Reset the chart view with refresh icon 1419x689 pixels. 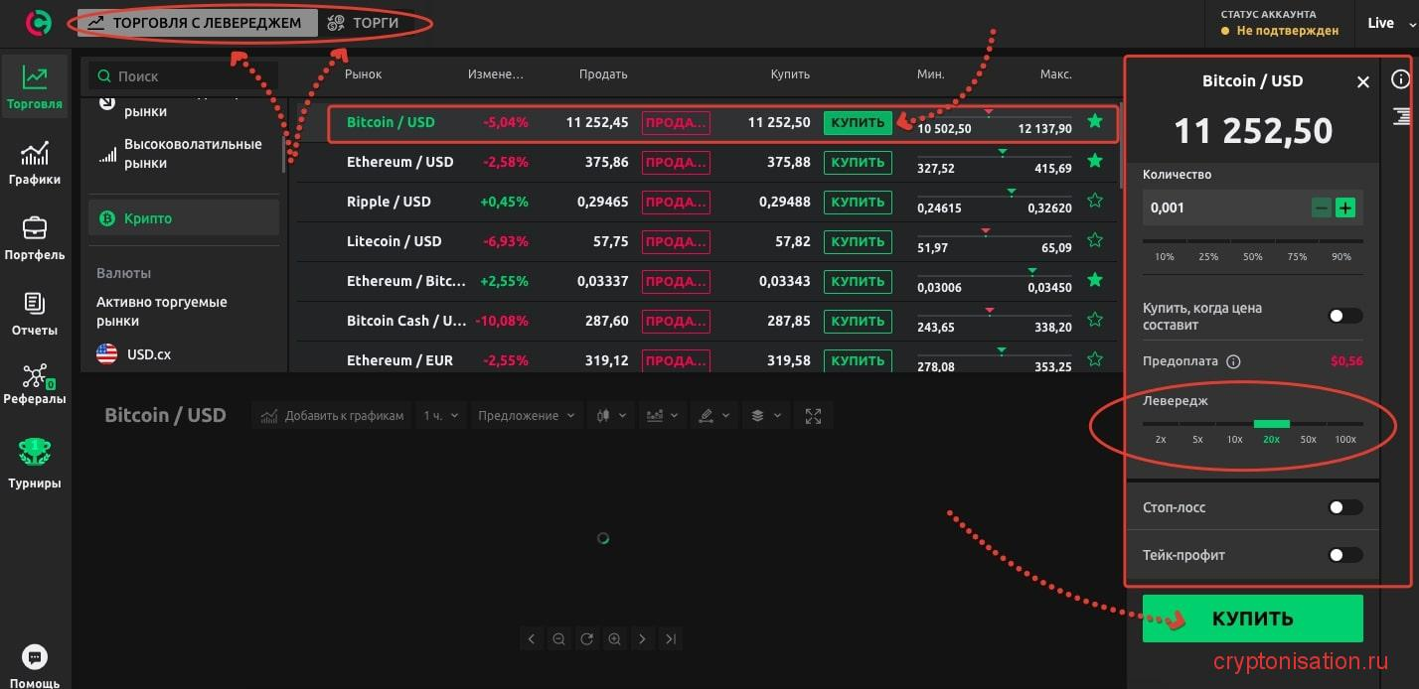pos(586,639)
